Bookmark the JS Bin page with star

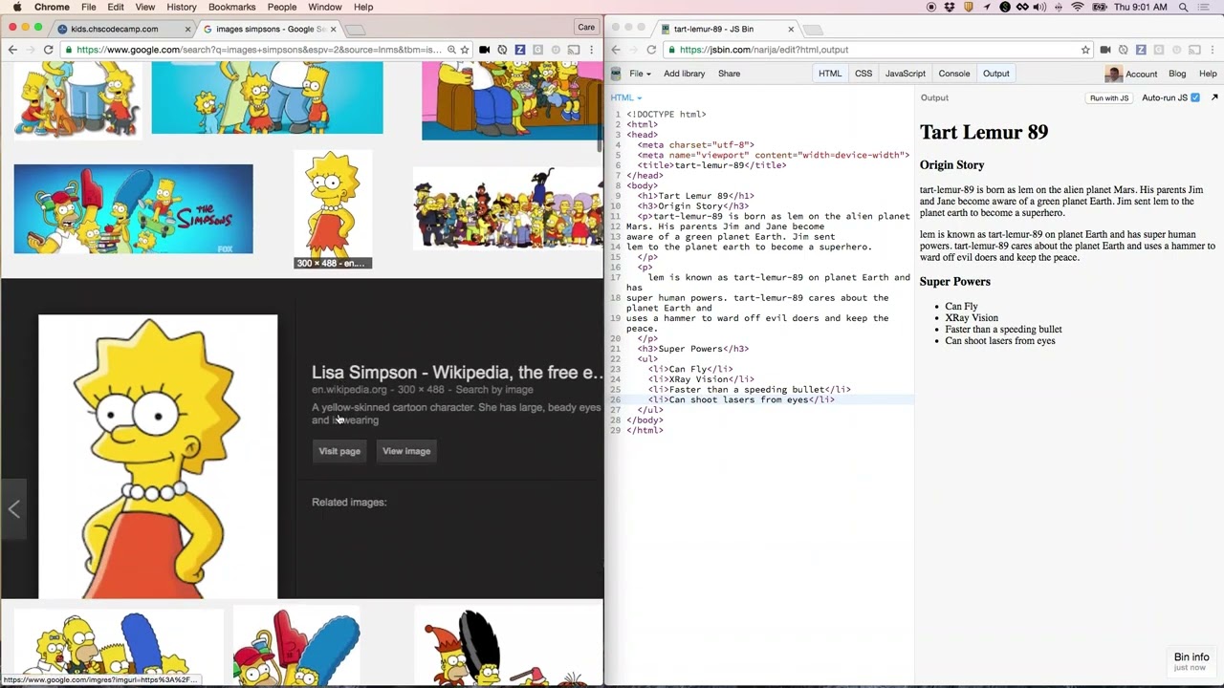point(1085,50)
